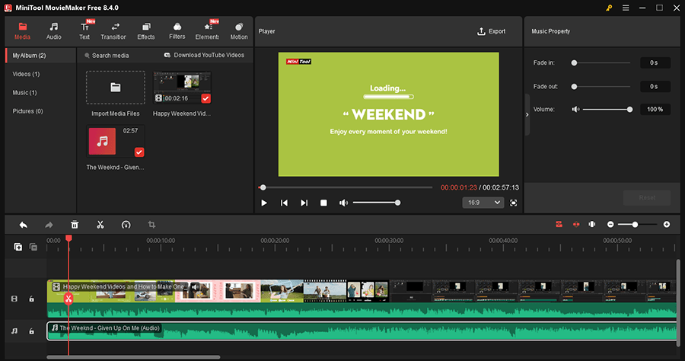The height and width of the screenshot is (361, 685).
Task: Click the red marker alignment icon
Action: (576, 224)
